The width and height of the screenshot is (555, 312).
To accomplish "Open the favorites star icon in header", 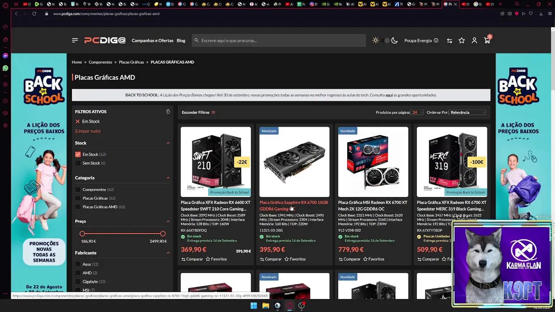I will (462, 40).
